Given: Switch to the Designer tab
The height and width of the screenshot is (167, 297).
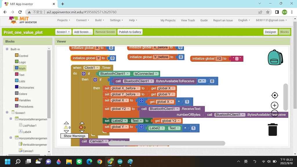Looking at the screenshot, I should (x=270, y=32).
